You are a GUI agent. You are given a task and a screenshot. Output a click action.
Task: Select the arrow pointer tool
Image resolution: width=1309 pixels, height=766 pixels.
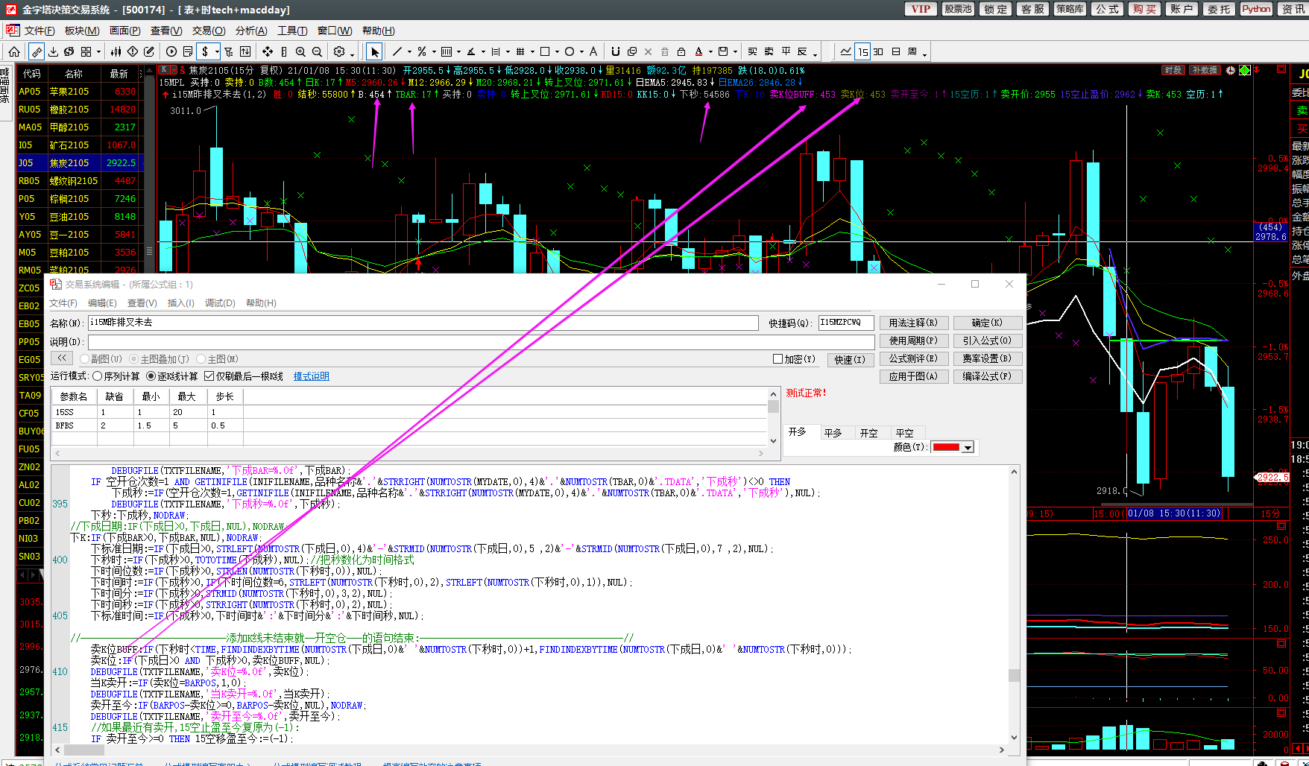[374, 51]
